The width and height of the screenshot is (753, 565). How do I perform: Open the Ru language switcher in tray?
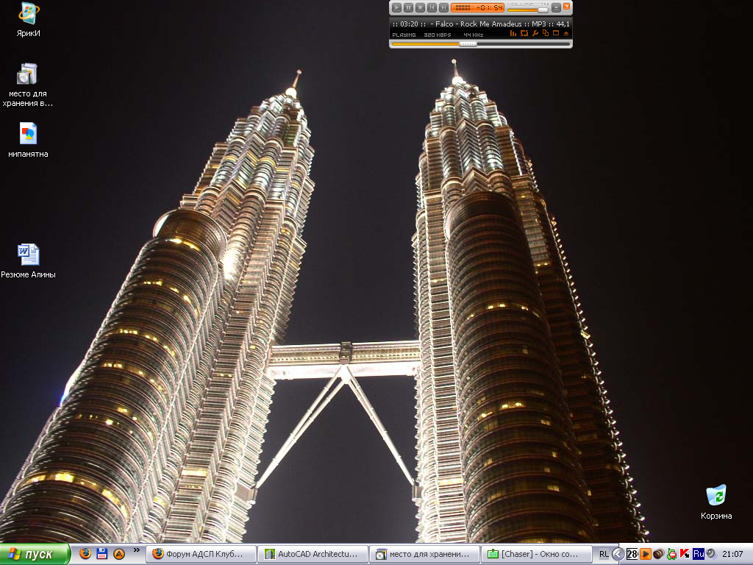(698, 554)
